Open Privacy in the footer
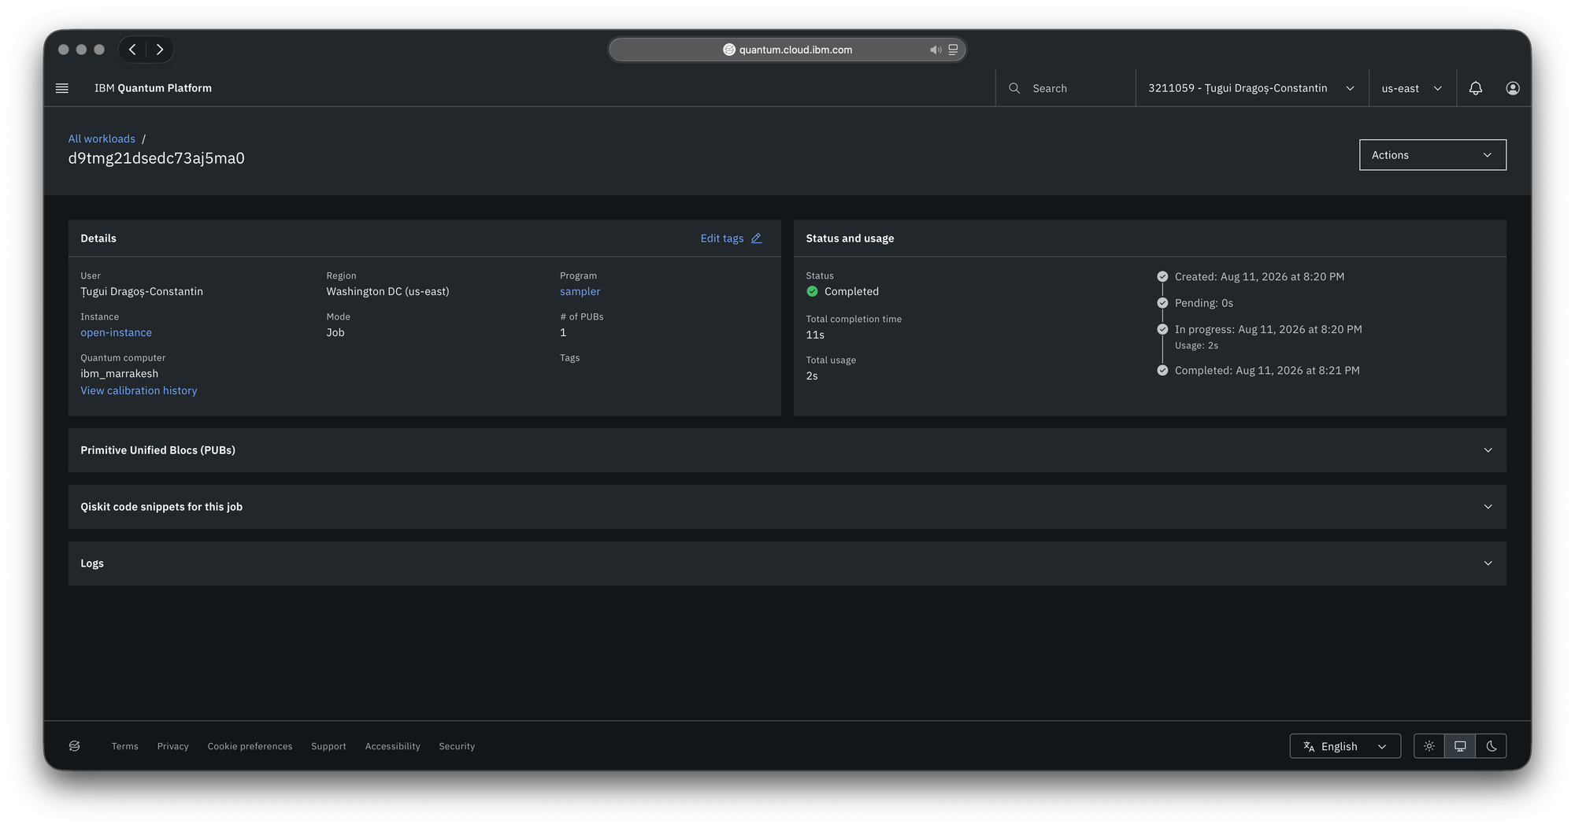This screenshot has width=1575, height=828. point(172,746)
